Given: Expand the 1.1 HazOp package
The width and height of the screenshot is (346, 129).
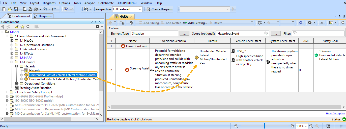Looking at the screenshot, I should (x=12, y=41).
